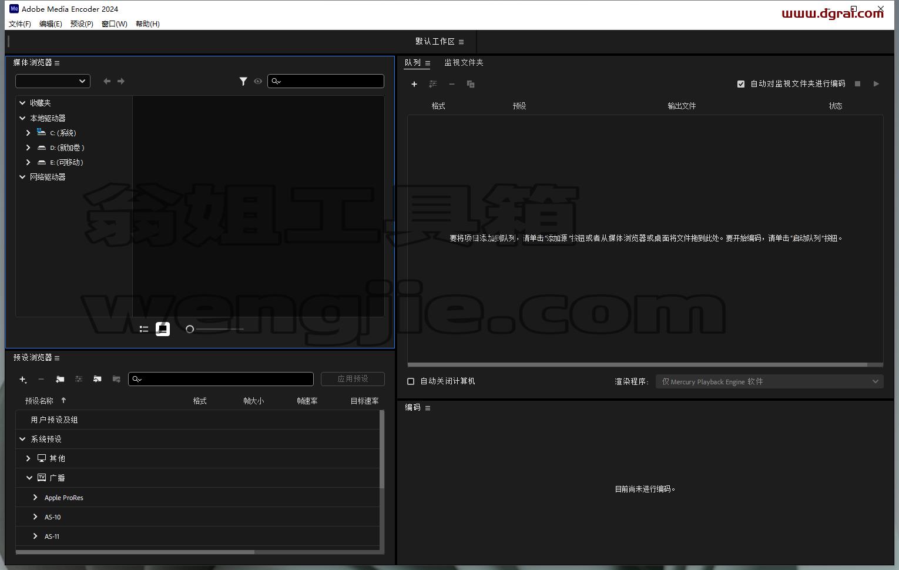
Task: Click the preset browser search field
Action: pyautogui.click(x=221, y=379)
